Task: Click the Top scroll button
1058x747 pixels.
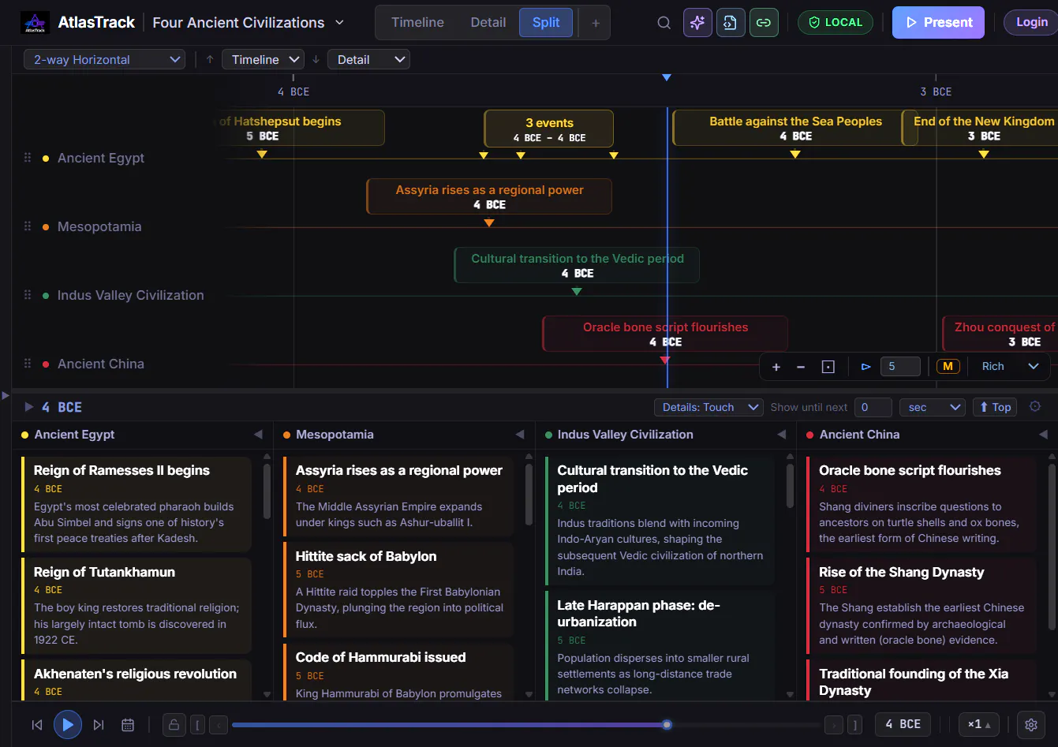Action: (994, 407)
